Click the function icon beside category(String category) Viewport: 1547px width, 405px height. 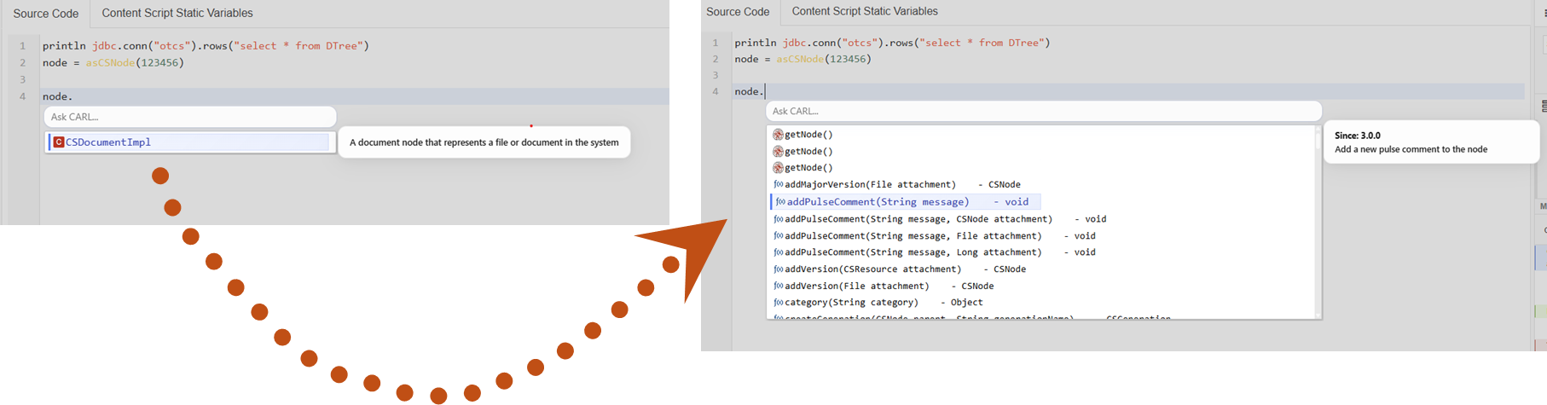[778, 303]
